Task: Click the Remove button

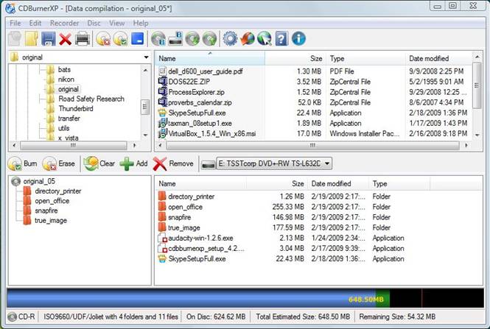Action: [173, 163]
